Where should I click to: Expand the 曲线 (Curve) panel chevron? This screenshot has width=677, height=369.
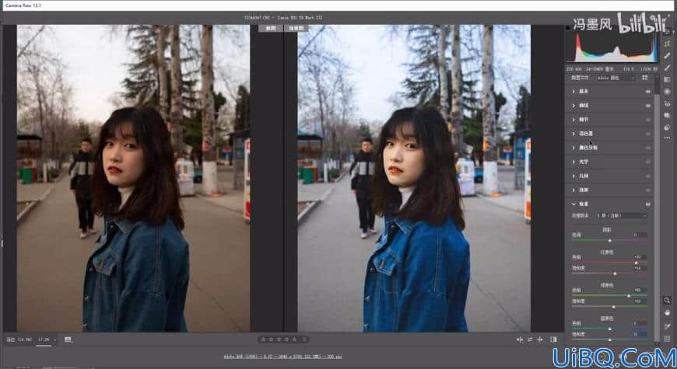tap(574, 106)
